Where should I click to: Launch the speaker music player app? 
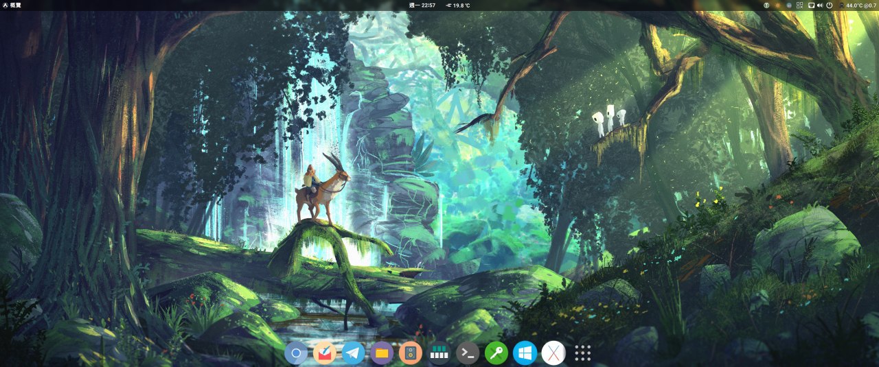click(411, 353)
